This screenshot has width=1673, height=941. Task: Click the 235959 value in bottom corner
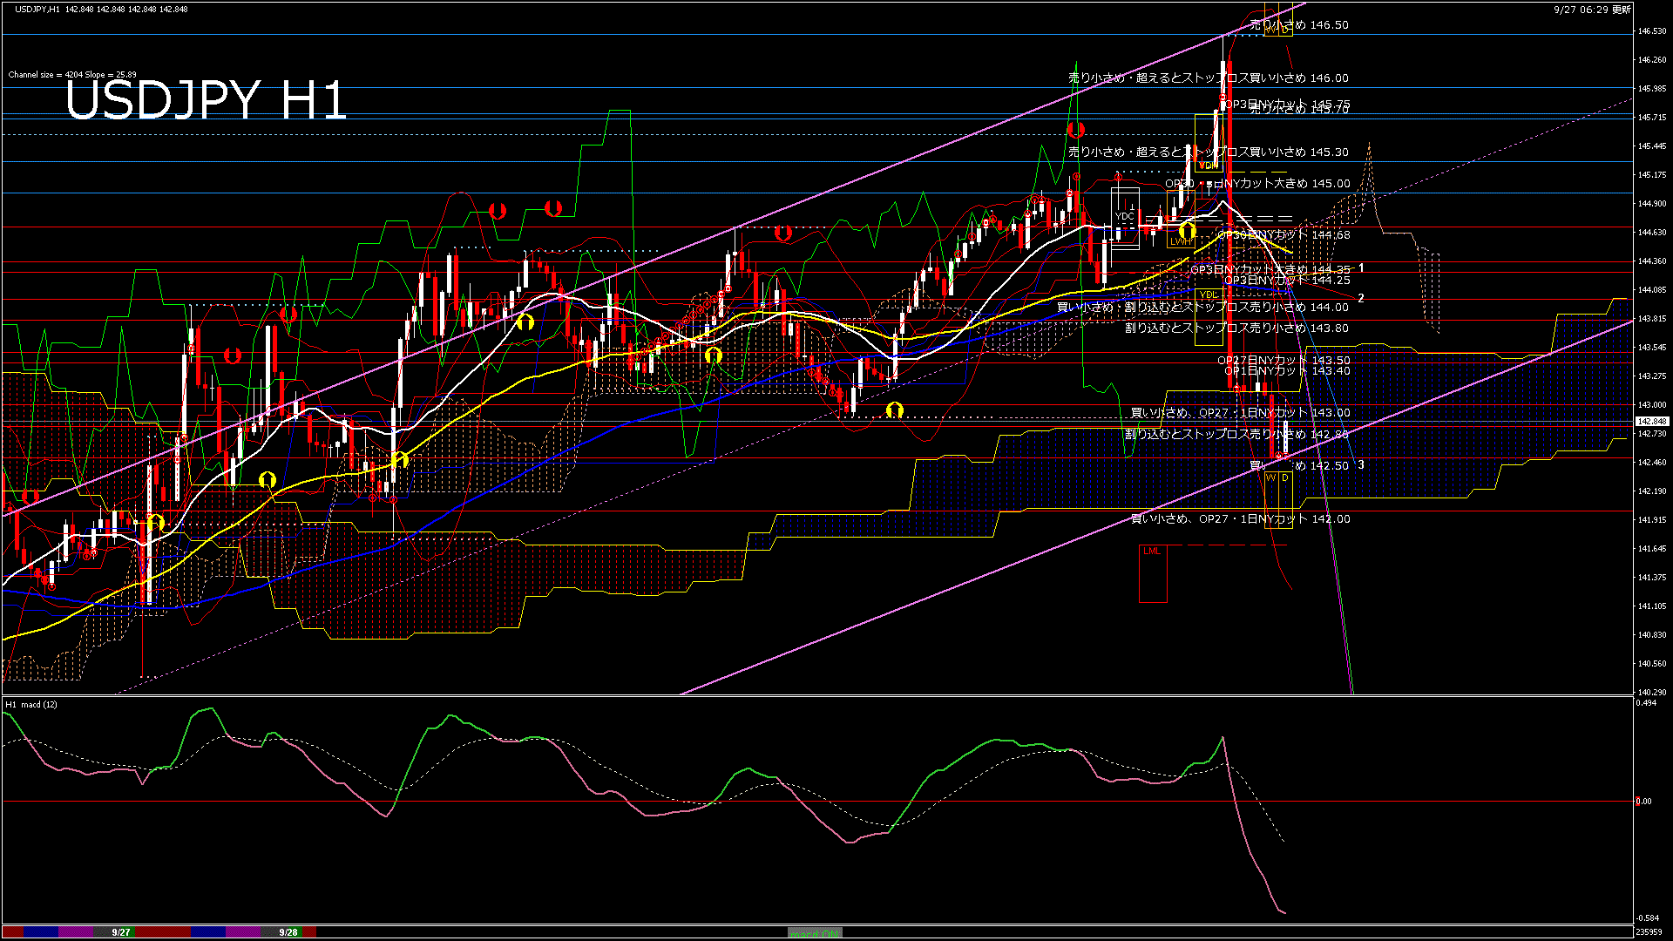tap(1649, 931)
